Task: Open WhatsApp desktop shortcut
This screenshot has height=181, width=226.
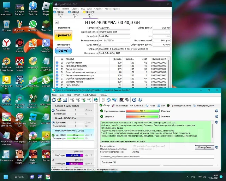Action: (33, 26)
